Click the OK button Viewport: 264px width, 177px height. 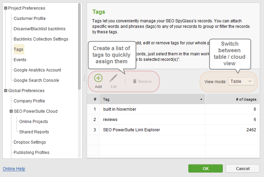coord(206,168)
